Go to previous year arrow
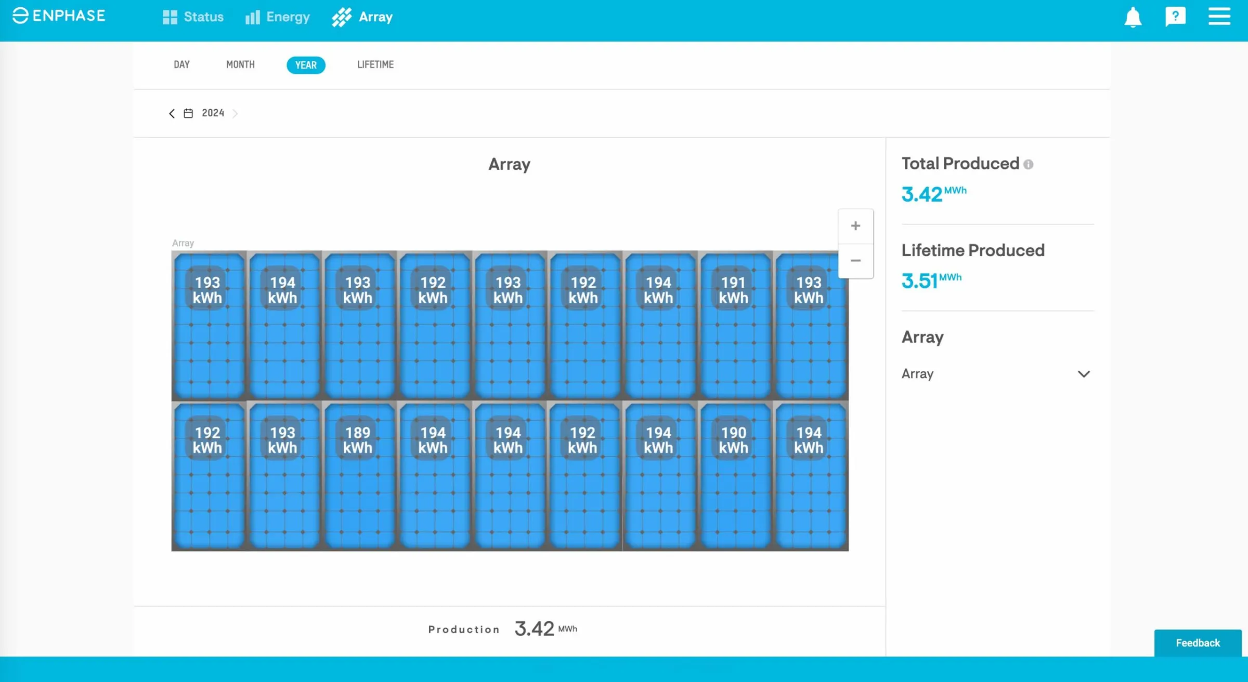 172,113
